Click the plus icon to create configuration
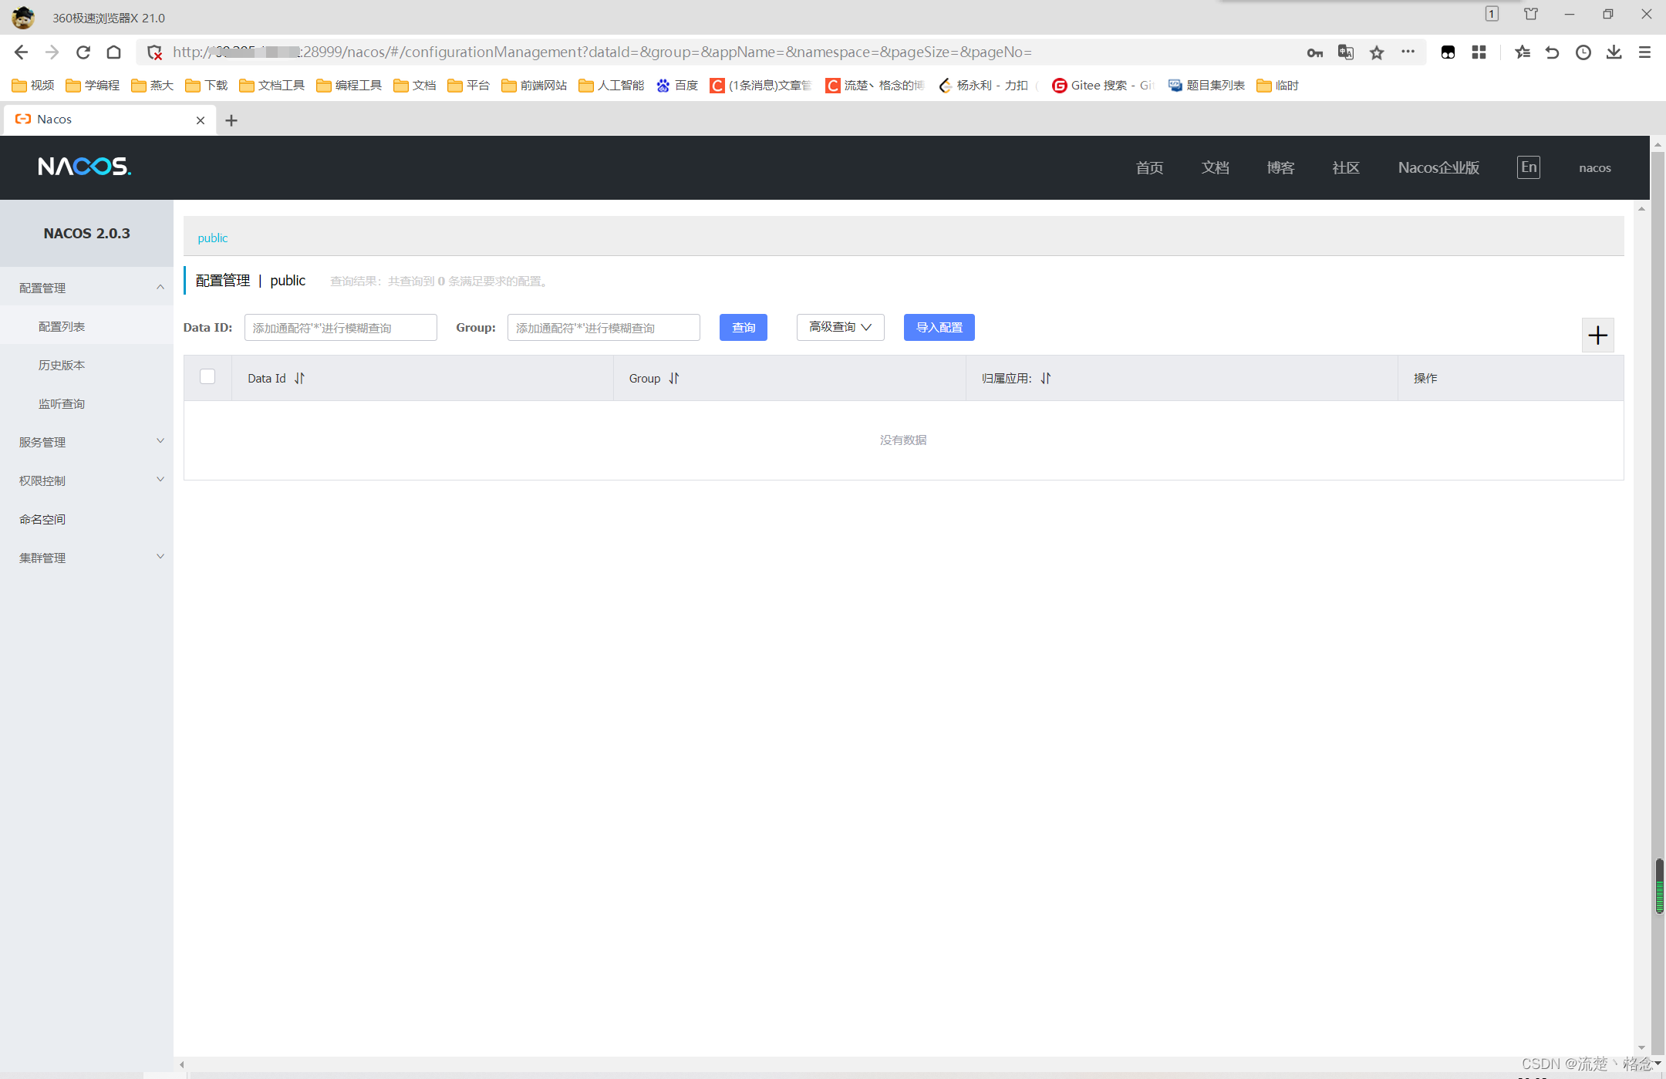The image size is (1666, 1079). pyautogui.click(x=1597, y=335)
